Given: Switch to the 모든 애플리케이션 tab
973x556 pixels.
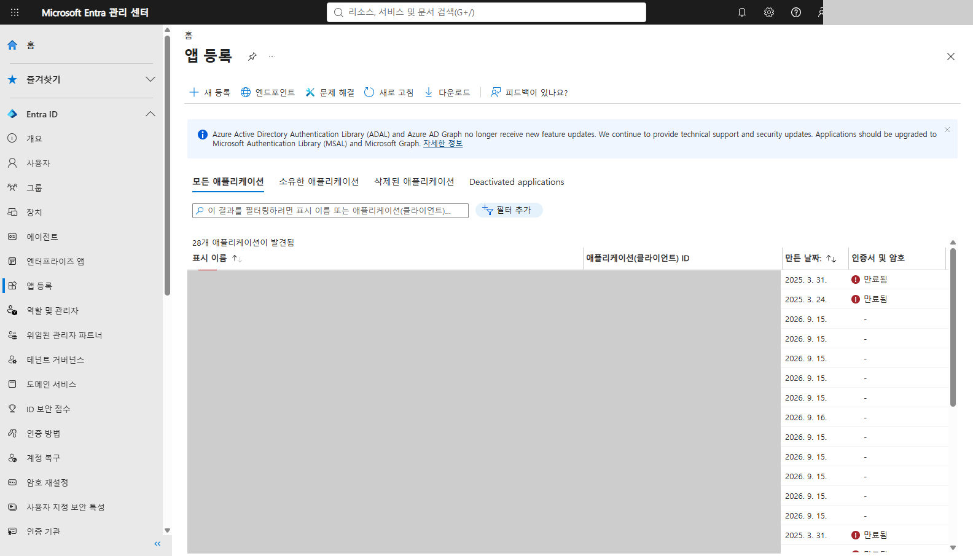Looking at the screenshot, I should tap(228, 182).
